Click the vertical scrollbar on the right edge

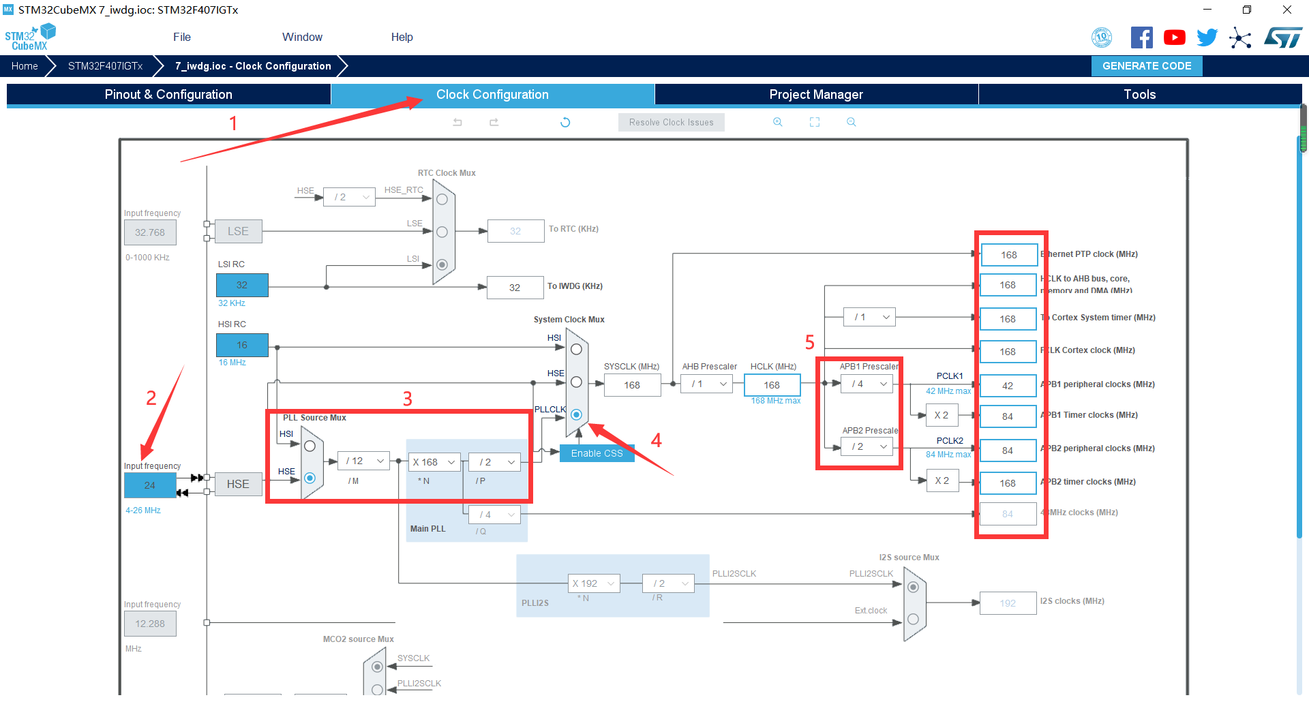pyautogui.click(x=1303, y=341)
